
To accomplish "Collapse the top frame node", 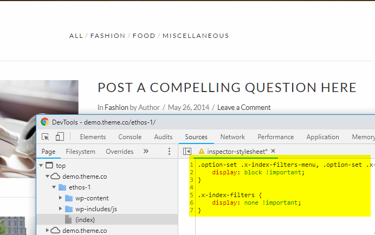I will 41,165.
